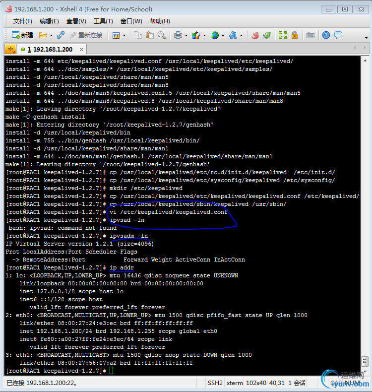Click the tab scroll right arrow
Viewport: 372px width, 392px height.
pyautogui.click(x=365, y=48)
